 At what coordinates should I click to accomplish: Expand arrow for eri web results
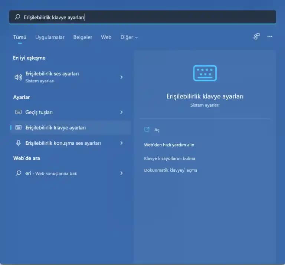[121, 173]
